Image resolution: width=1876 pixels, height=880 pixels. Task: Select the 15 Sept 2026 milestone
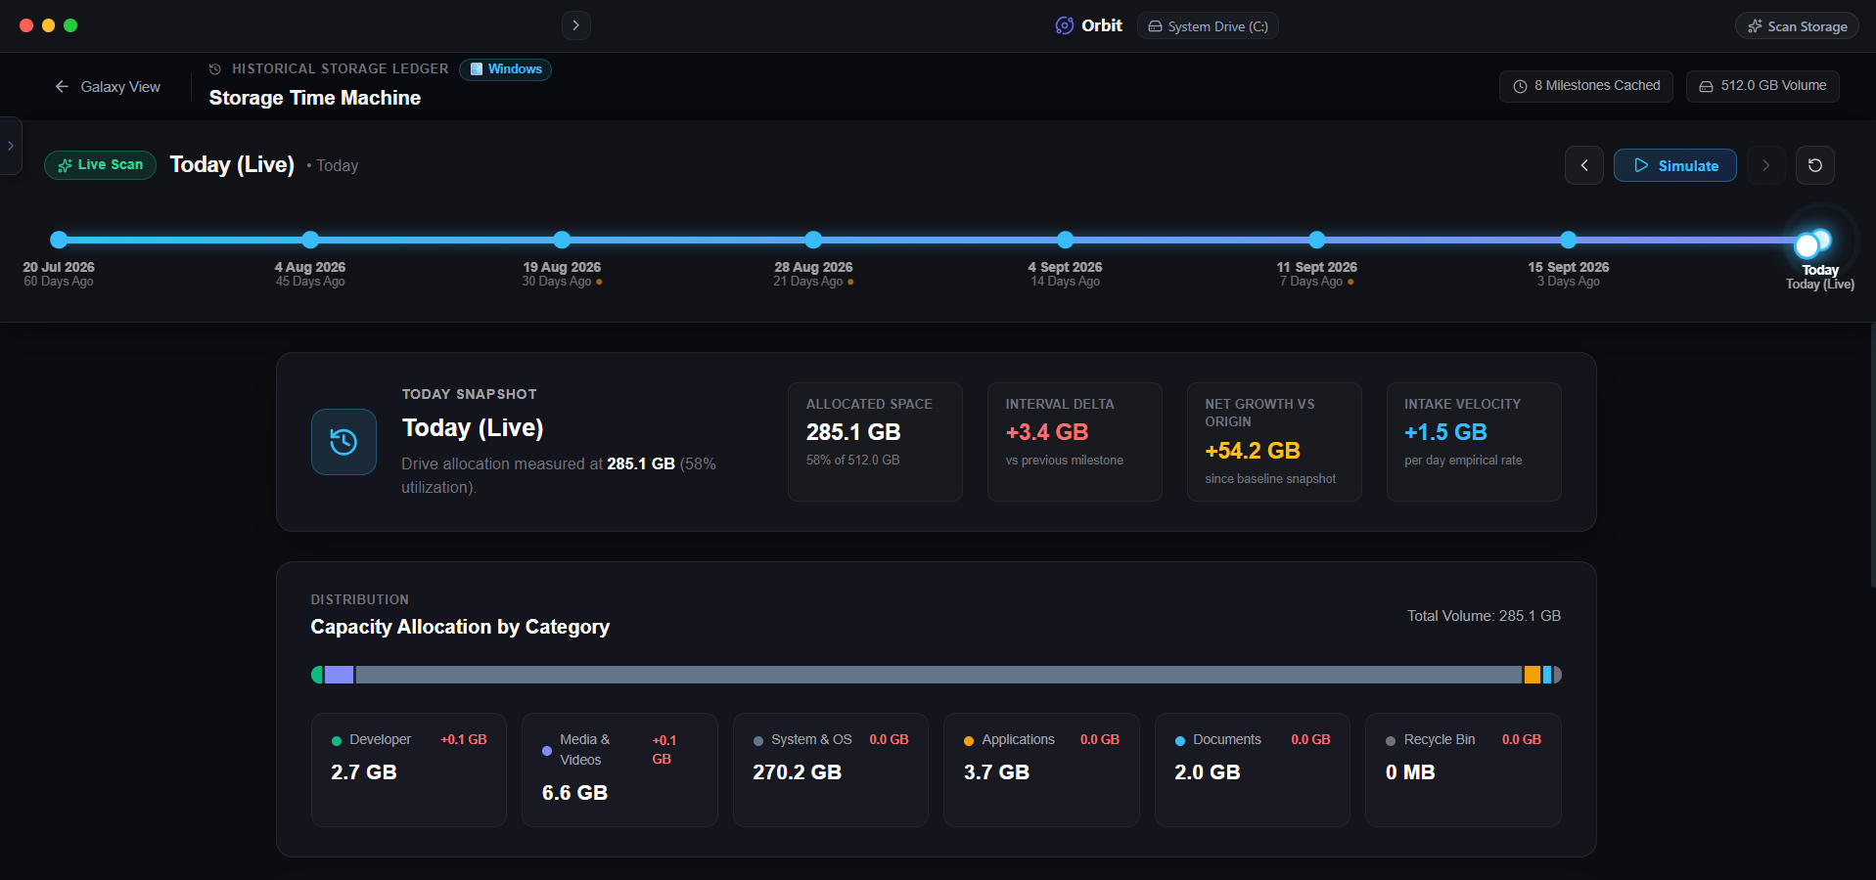[x=1569, y=240]
